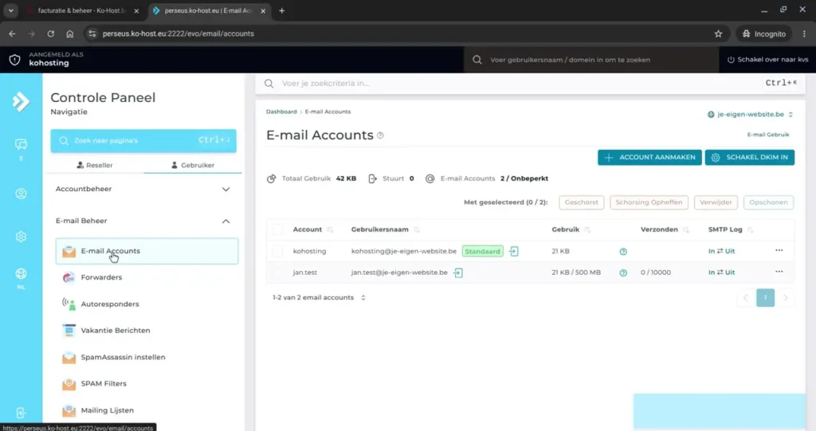
Task: Sort by the Gebruik column icon
Action: click(587, 229)
